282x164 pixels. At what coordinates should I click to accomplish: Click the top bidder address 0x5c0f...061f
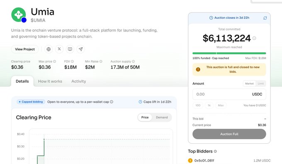coord(204,161)
